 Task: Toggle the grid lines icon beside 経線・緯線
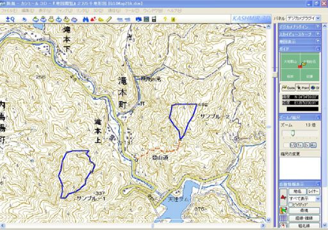coord(284,218)
